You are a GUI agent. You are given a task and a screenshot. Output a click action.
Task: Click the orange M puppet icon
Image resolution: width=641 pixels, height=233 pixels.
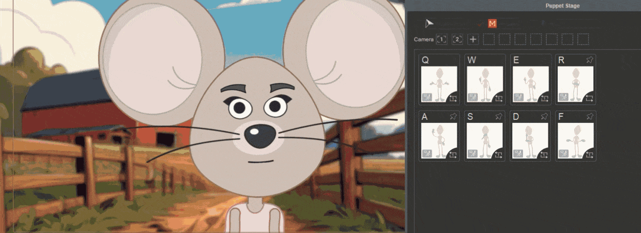(492, 24)
